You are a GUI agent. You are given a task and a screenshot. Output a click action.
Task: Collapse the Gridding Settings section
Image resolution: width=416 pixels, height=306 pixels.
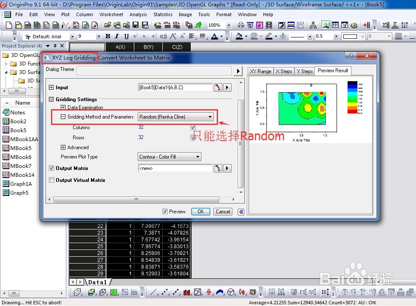click(51, 99)
